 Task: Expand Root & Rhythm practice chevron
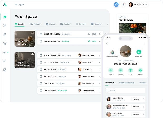[x=145, y=20]
